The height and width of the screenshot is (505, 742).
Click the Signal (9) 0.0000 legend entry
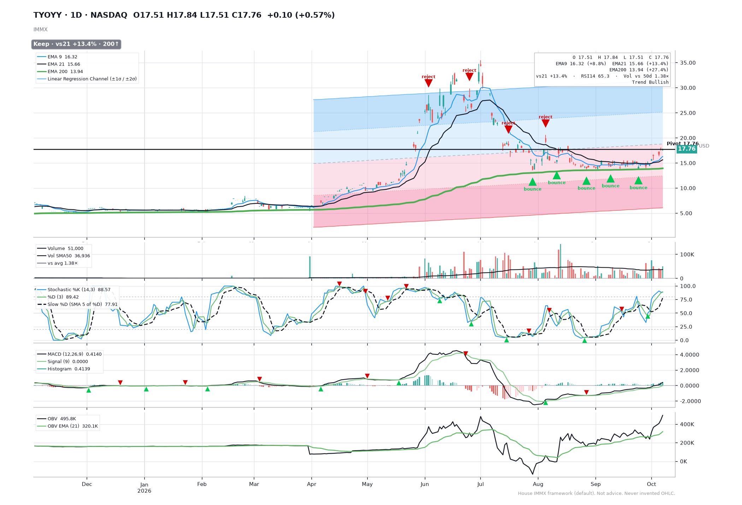click(x=62, y=362)
